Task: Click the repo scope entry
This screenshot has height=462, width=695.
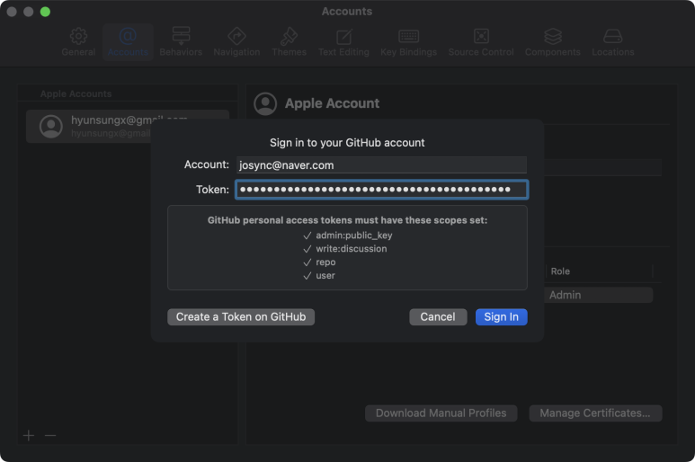Action: point(325,262)
